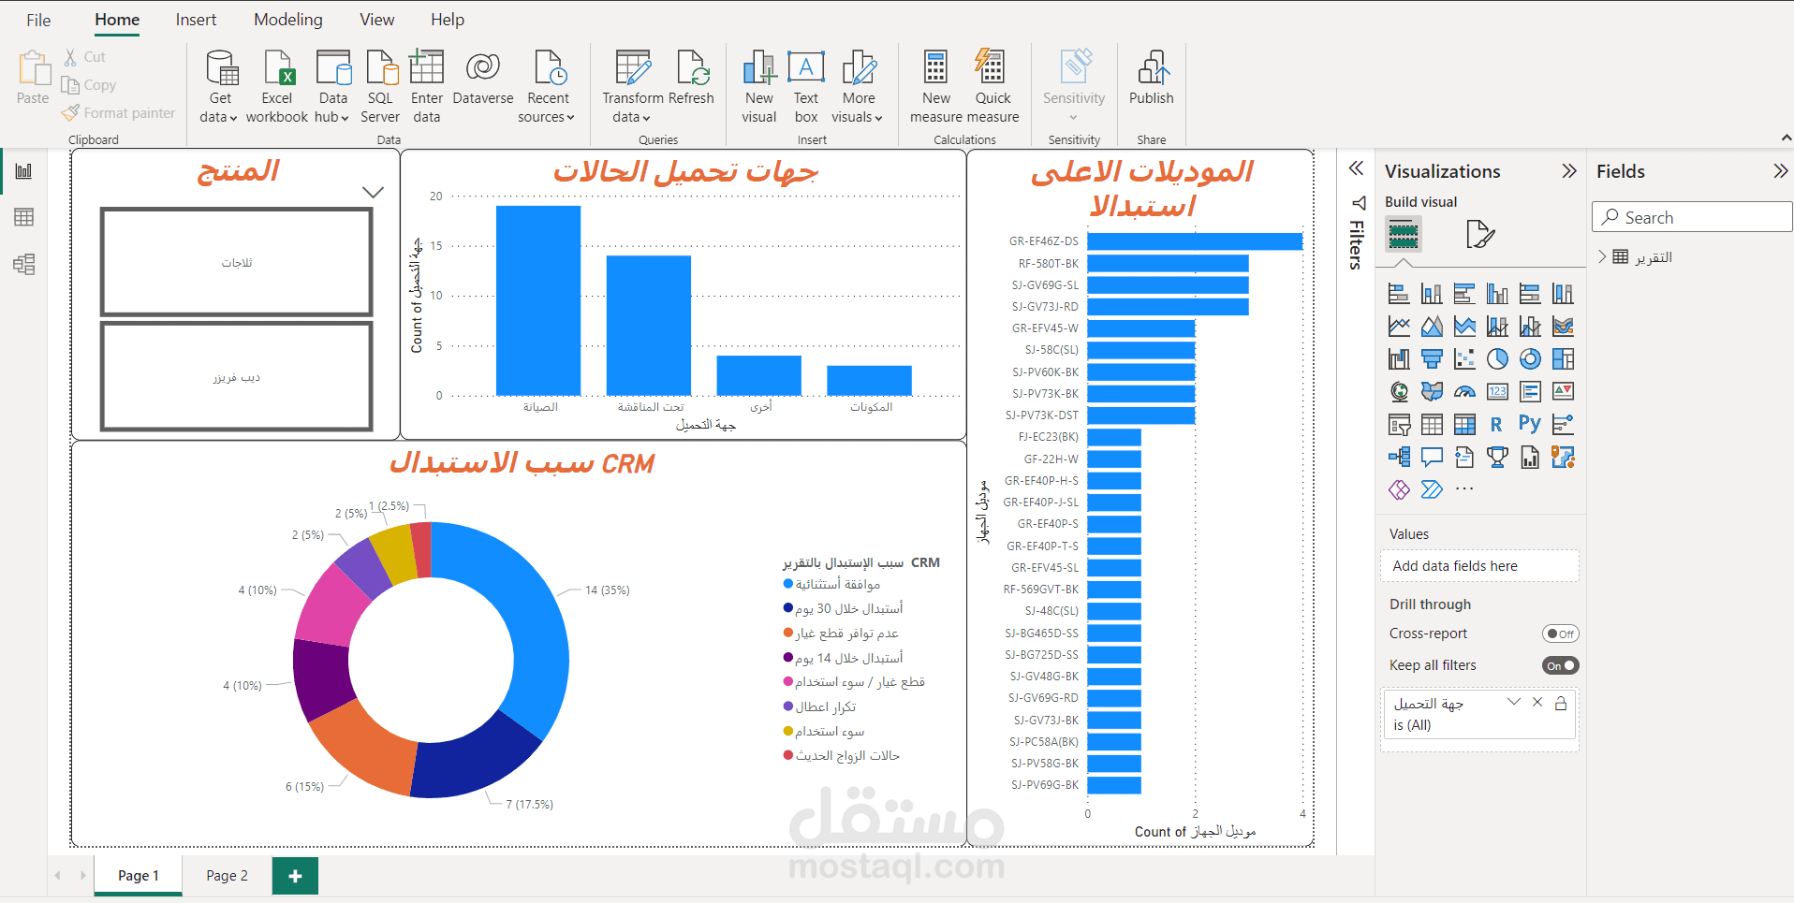Image resolution: width=1794 pixels, height=903 pixels.
Task: Toggle Cross-report drill through off switch
Action: (x=1560, y=634)
